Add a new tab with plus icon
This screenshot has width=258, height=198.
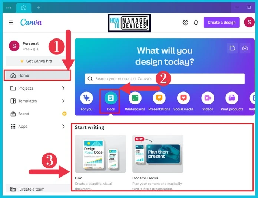click(x=39, y=7)
